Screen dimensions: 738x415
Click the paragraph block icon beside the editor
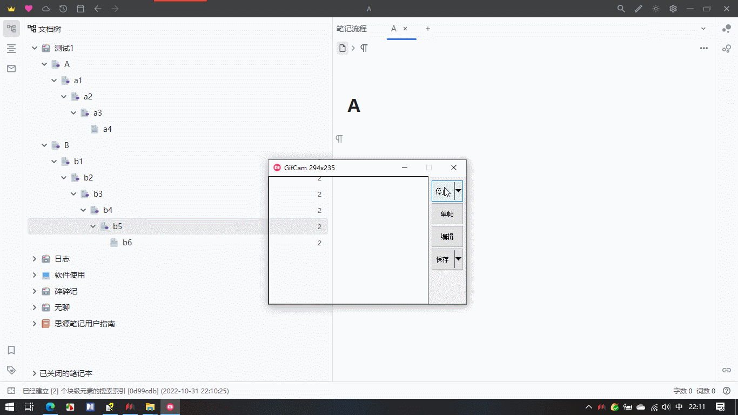pos(339,139)
